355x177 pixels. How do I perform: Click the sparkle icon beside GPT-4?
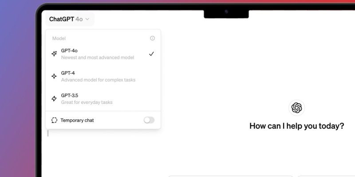[54, 76]
